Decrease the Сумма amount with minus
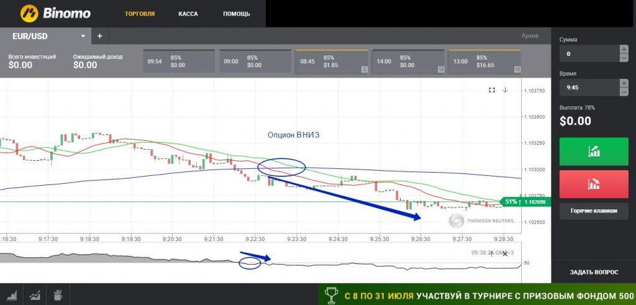This screenshot has width=636, height=305. [x=624, y=58]
